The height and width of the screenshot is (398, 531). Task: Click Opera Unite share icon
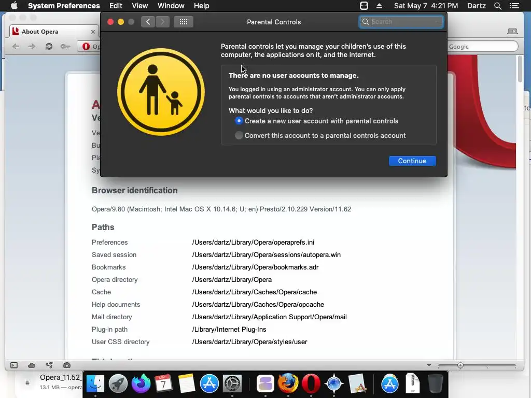click(49, 365)
